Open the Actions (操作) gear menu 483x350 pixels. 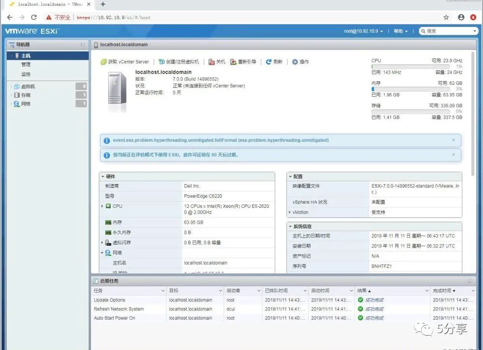click(x=300, y=62)
